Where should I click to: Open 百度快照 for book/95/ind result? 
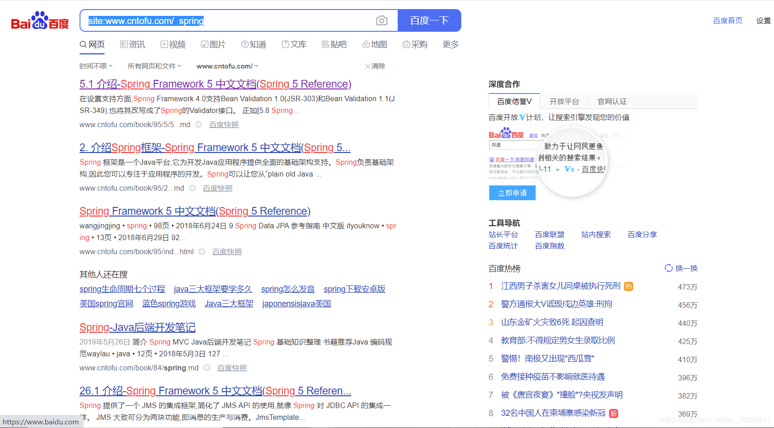(x=227, y=252)
